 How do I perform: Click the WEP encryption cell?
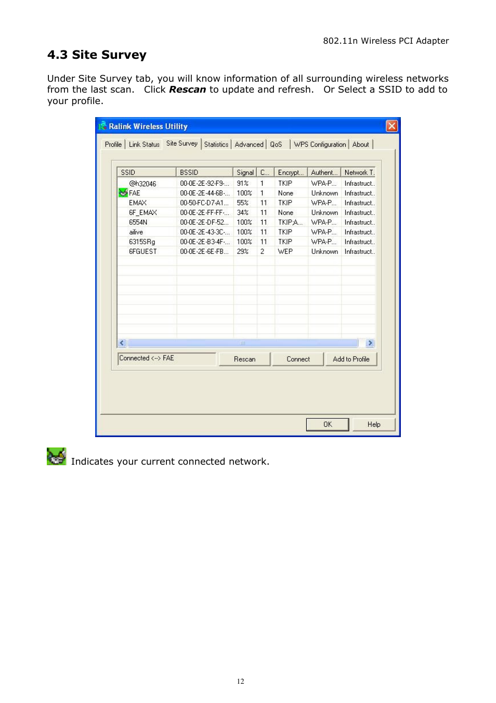click(x=285, y=251)
